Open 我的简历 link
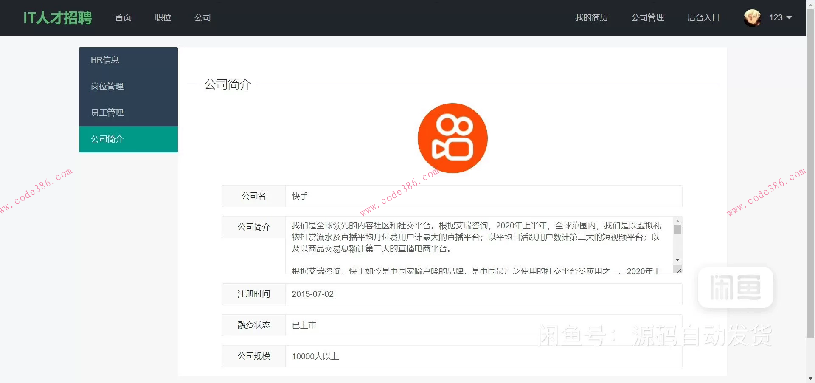The width and height of the screenshot is (815, 383). (x=591, y=17)
